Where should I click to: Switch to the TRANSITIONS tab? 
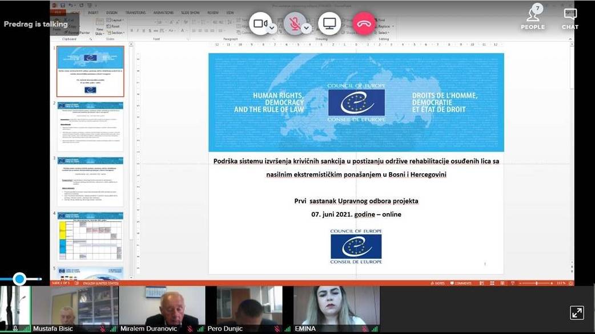135,13
